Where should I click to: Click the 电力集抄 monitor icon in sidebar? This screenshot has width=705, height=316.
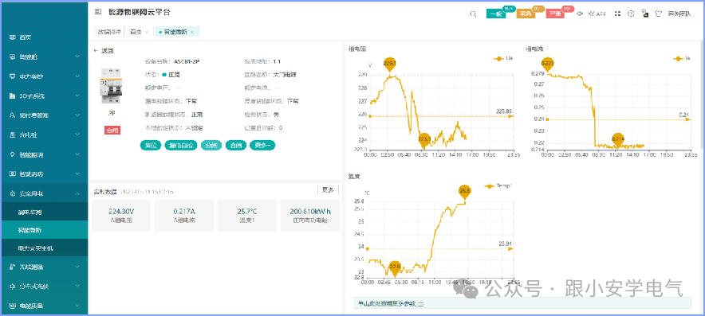[x=12, y=76]
